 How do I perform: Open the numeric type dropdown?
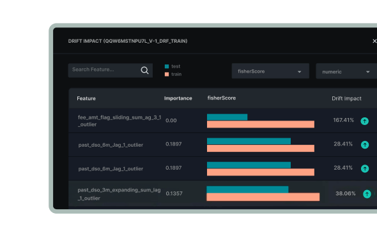346,71
